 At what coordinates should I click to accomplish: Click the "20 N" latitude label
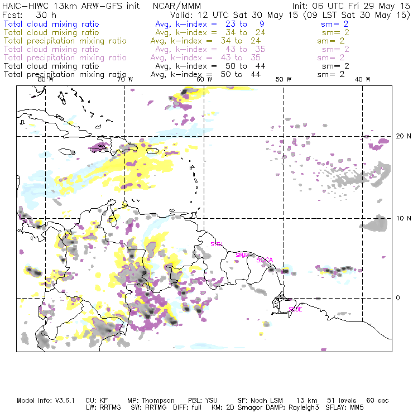click(404, 136)
